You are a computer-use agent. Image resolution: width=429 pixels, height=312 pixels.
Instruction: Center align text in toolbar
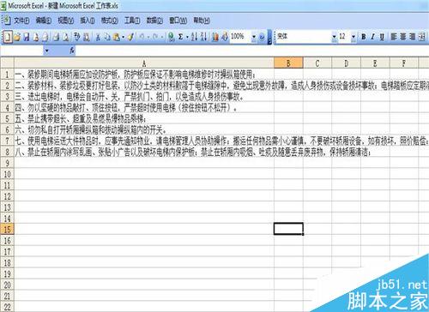tap(403, 37)
